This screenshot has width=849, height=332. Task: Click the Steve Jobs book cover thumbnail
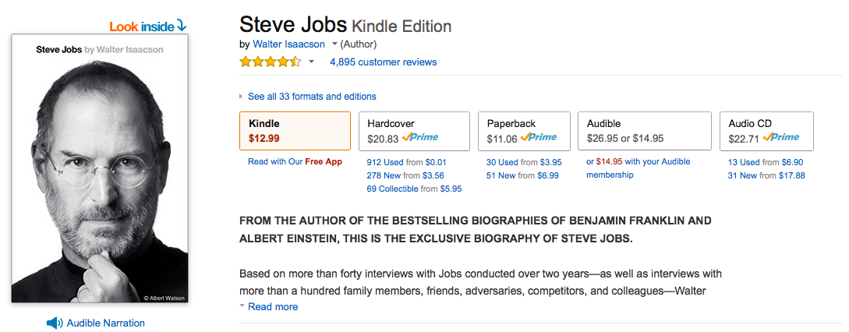point(98,170)
